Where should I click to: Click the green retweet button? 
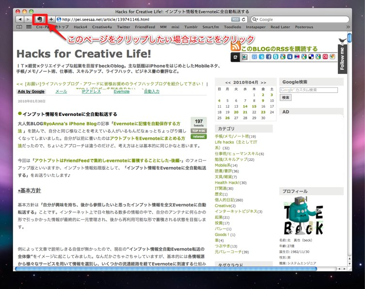pyautogui.click(x=199, y=136)
